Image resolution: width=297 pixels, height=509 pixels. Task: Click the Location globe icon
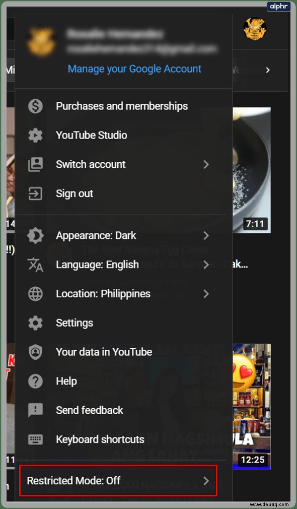click(35, 294)
